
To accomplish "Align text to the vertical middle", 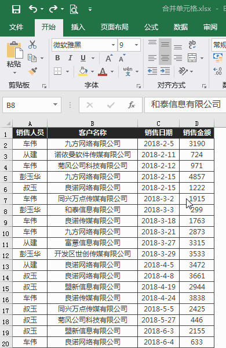I will coord(165,45).
